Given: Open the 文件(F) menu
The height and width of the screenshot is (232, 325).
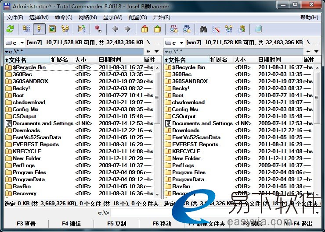Looking at the screenshot, I should pyautogui.click(x=15, y=18).
